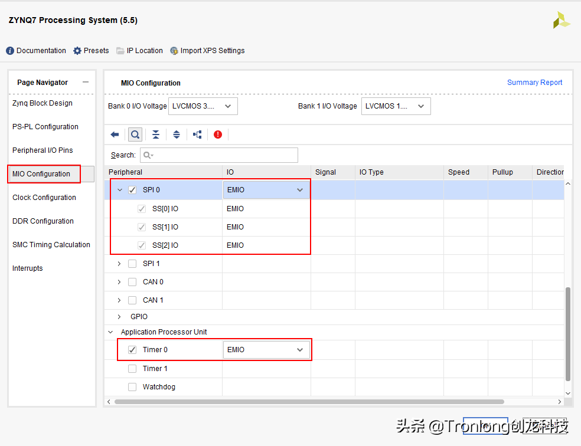Collapse the Application Processor Unit section

tap(110, 332)
